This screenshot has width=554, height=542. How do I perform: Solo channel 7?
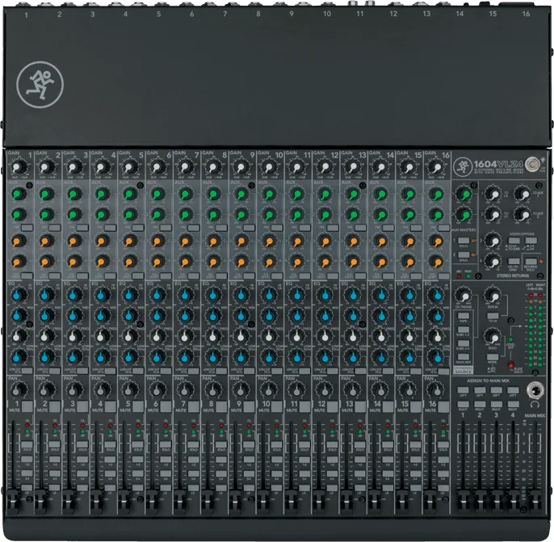point(194,444)
